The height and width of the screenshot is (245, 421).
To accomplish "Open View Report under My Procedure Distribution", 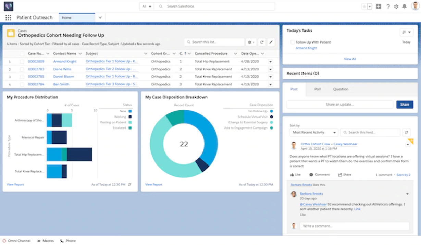I will pos(15,184).
